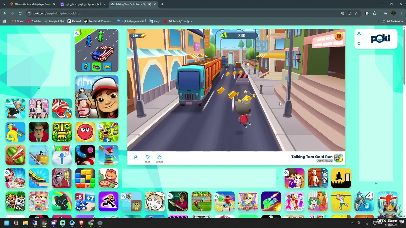Open the knife and colored stack game

pos(108,155)
